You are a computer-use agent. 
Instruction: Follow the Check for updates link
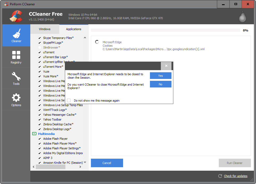[236, 176]
